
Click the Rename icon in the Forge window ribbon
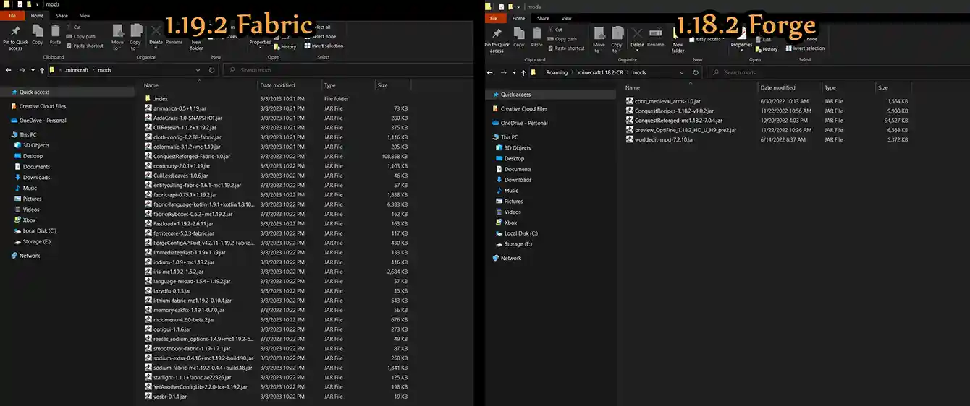tap(655, 37)
